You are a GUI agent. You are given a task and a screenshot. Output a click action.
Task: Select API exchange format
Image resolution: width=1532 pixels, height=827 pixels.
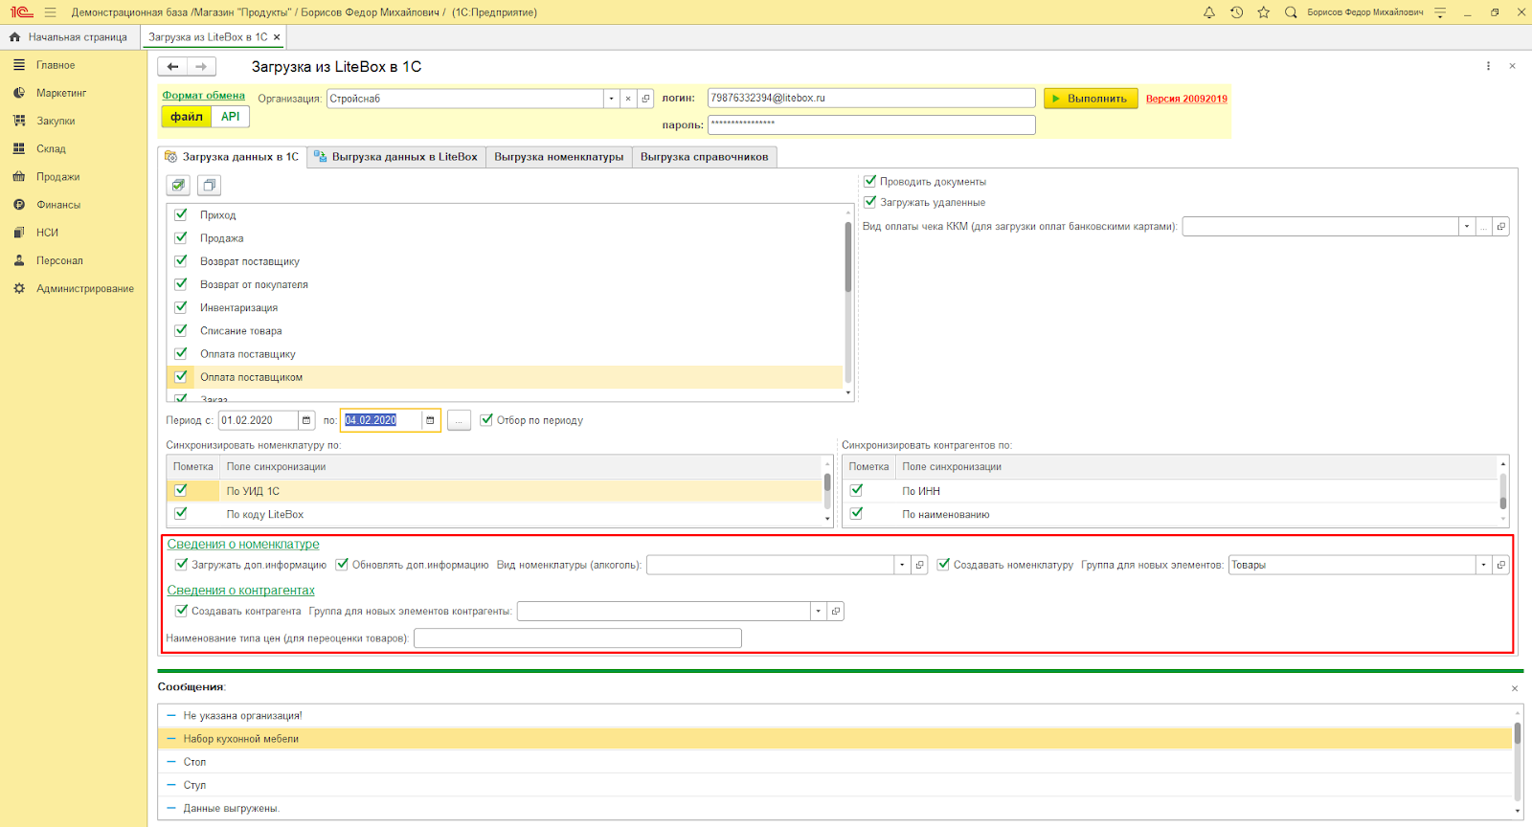point(231,117)
